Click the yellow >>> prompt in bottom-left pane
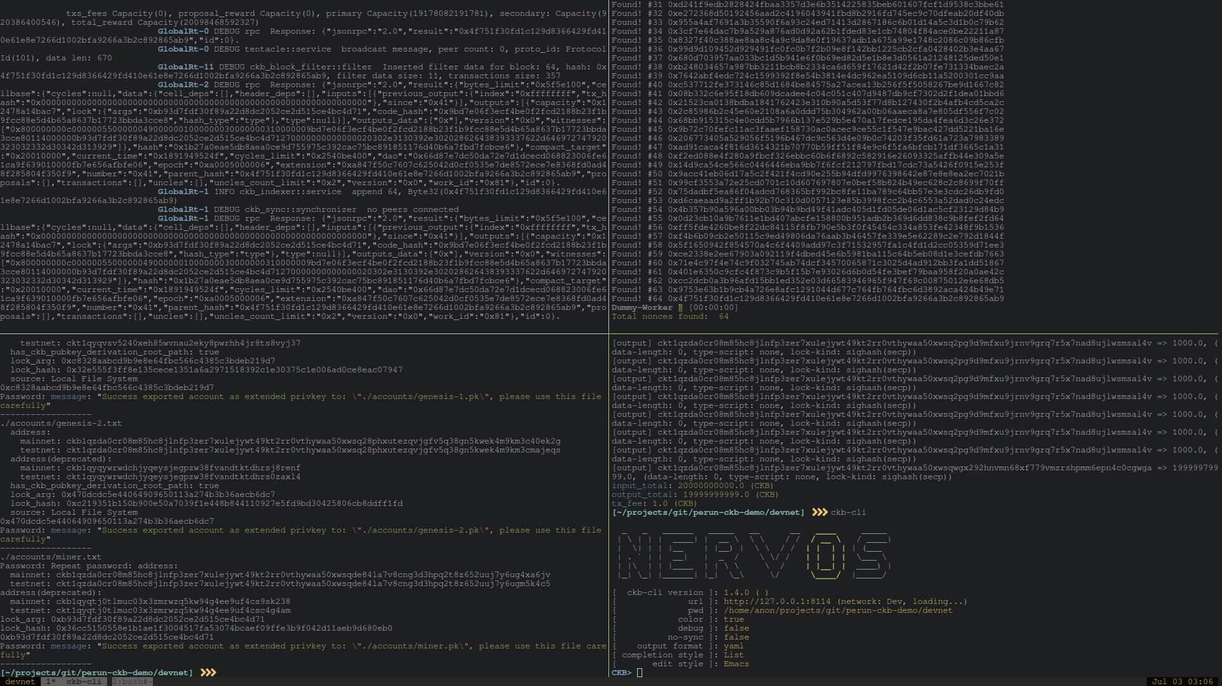The image size is (1222, 686). (x=208, y=673)
